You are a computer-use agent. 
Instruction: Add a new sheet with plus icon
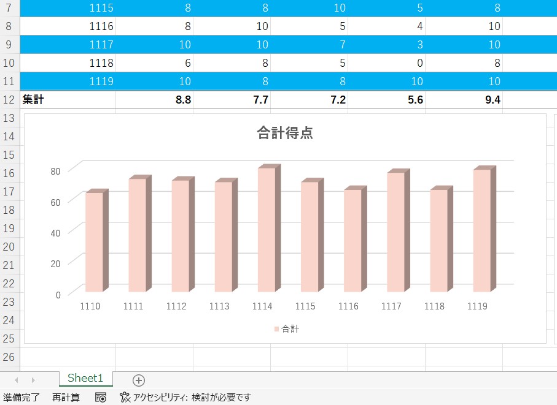139,380
